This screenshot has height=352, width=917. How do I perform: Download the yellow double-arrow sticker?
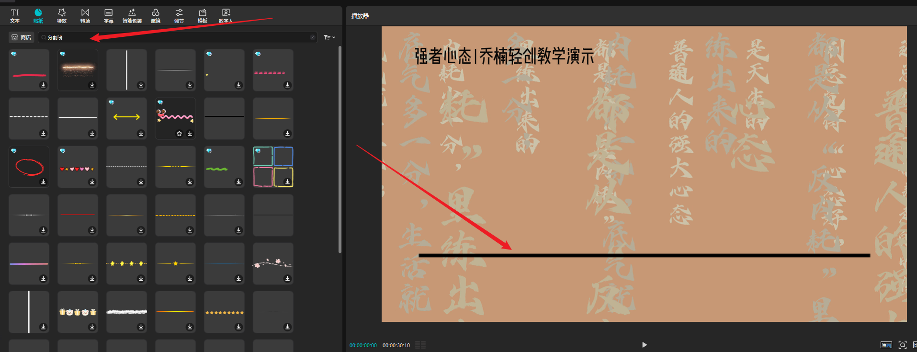pyautogui.click(x=141, y=134)
